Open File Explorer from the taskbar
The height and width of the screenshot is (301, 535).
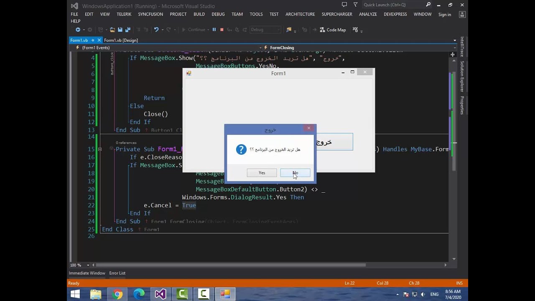96,294
